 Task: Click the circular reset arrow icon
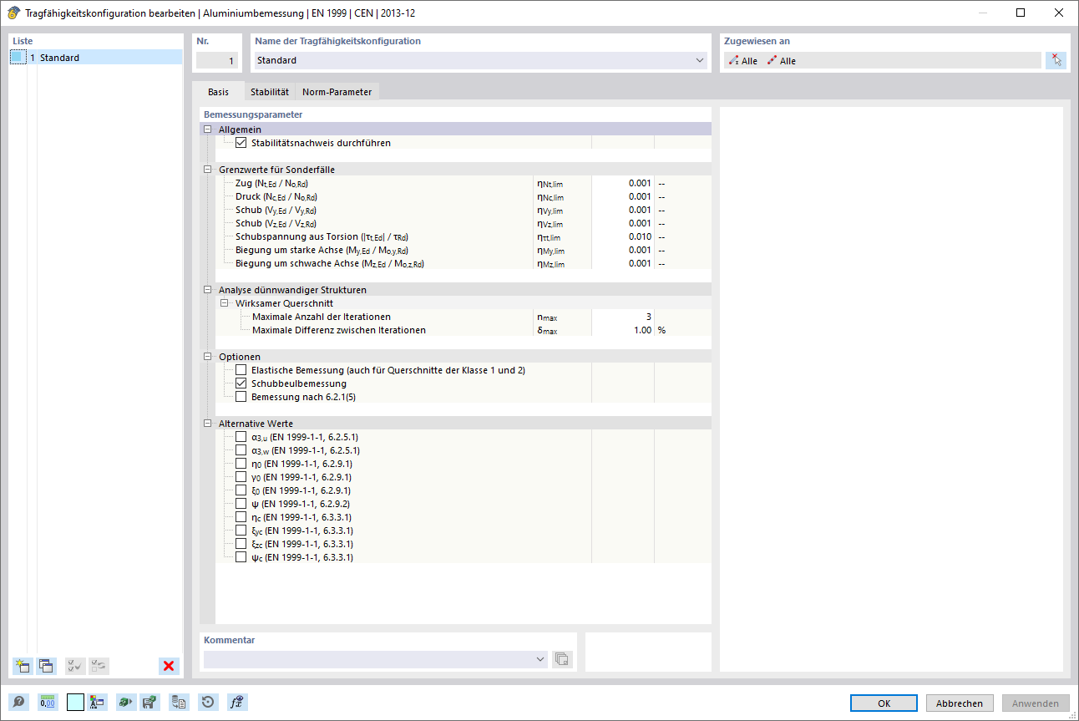coord(208,703)
